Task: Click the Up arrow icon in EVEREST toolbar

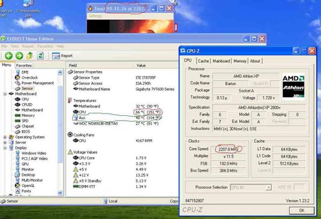Action: [x=30, y=55]
